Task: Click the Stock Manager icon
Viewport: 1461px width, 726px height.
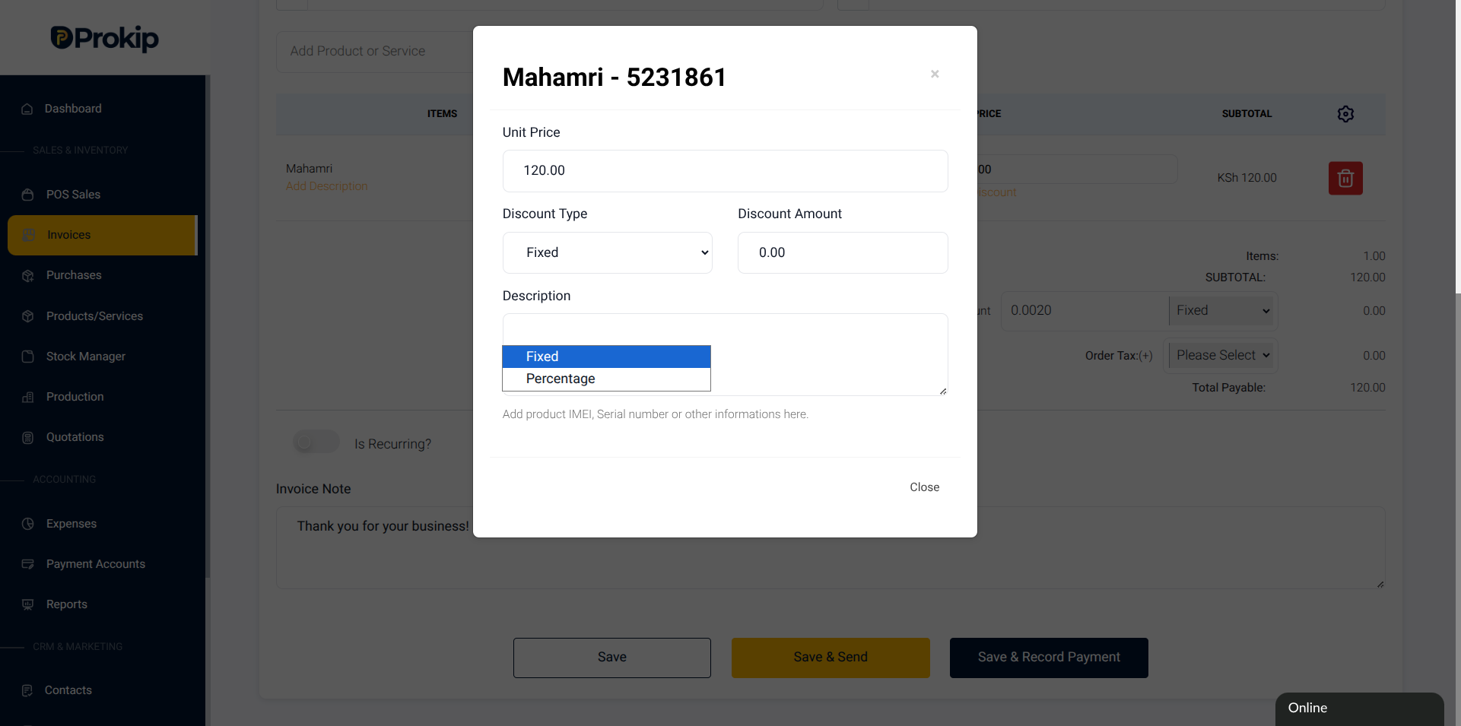Action: [28, 357]
